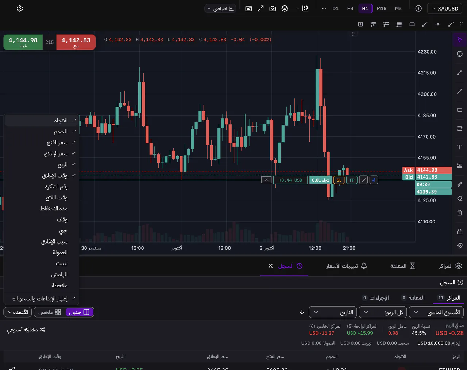Collapse the الأعمدة columns dropdown
Screen dimensions: 467x370
point(18,312)
